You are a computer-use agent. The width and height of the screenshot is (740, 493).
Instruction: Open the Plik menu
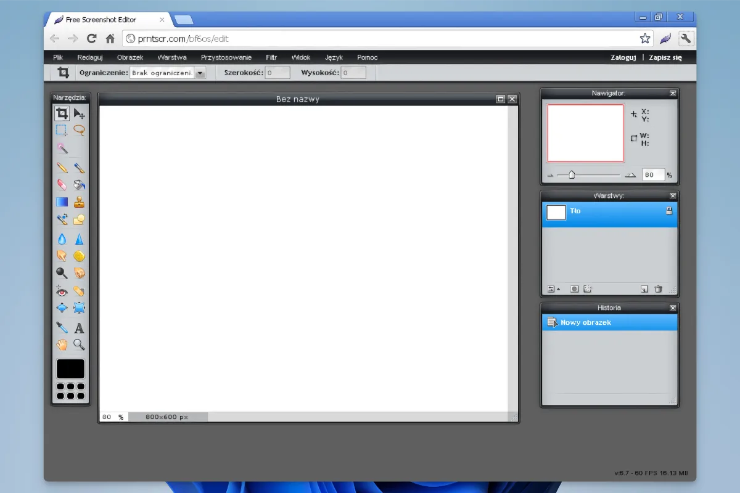(x=58, y=57)
